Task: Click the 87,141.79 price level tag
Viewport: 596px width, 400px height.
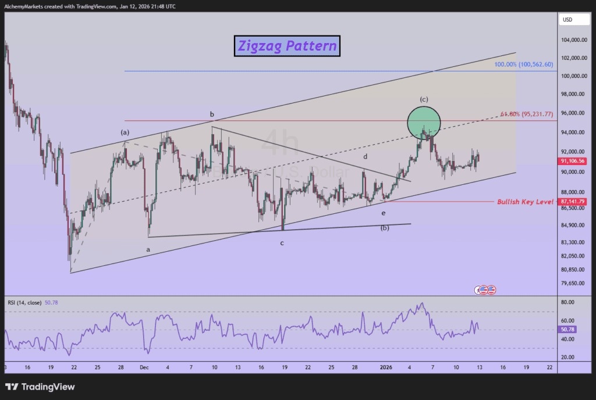Action: (573, 202)
